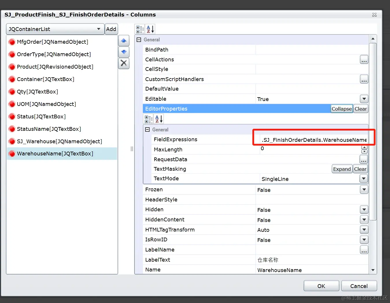The height and width of the screenshot is (303, 390).
Task: Switch outer property grid to categorized view
Action: pos(140,29)
